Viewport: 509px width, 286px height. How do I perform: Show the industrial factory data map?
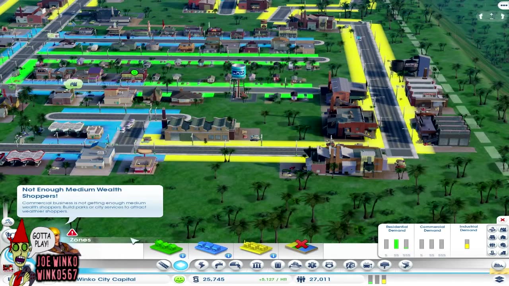tap(503, 230)
